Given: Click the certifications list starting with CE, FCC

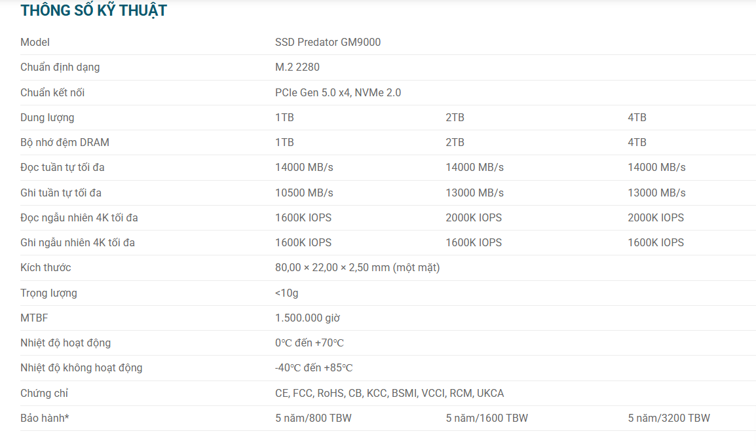Looking at the screenshot, I should click(389, 393).
